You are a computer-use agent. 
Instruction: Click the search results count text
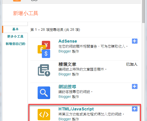click(55, 30)
